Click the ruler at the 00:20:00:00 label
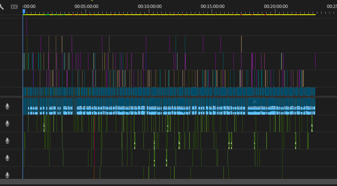This screenshot has width=337, height=186. click(276, 6)
